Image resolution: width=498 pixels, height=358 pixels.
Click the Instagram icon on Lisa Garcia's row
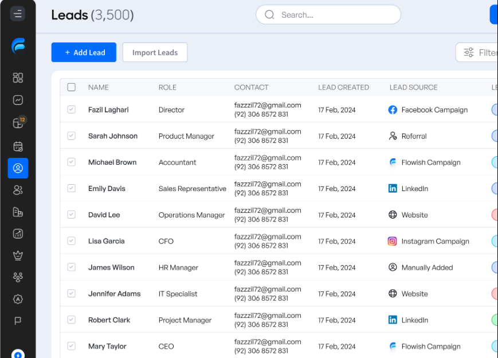click(x=392, y=241)
